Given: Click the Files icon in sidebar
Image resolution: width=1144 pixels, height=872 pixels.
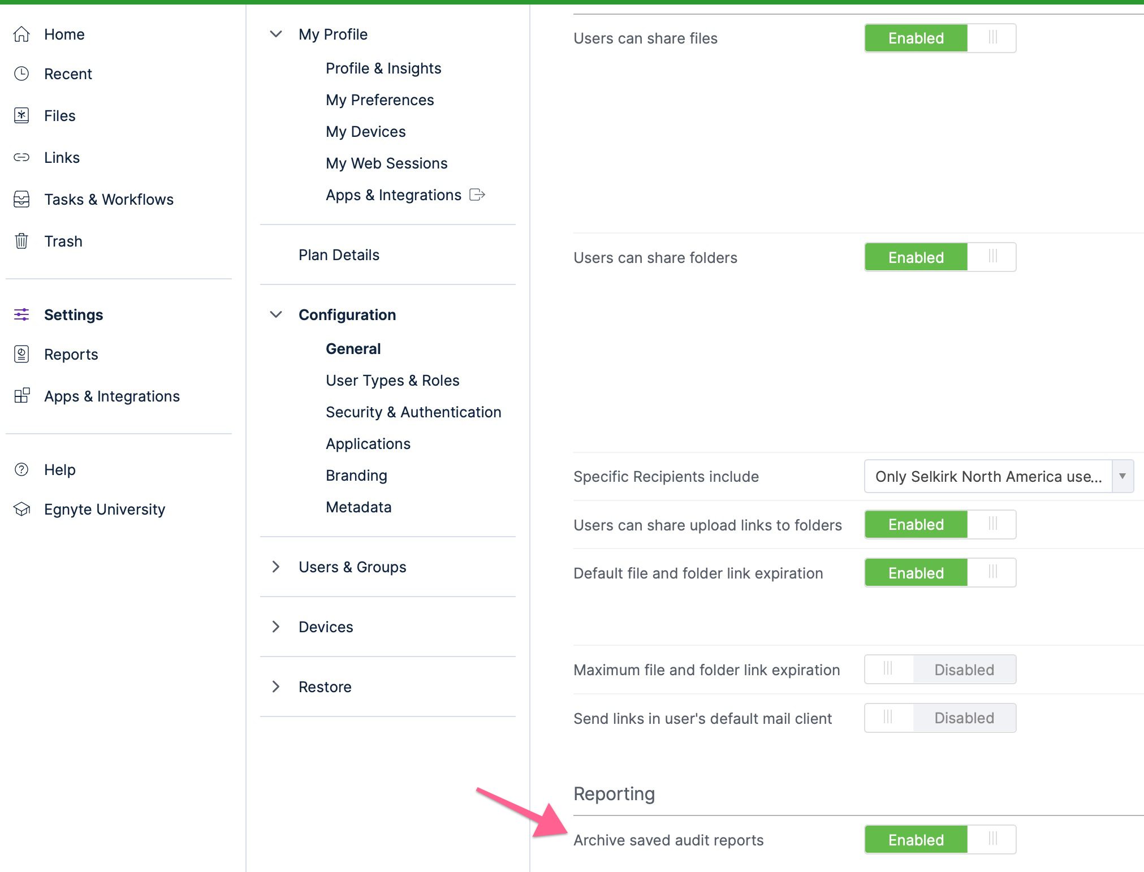Looking at the screenshot, I should pos(21,115).
